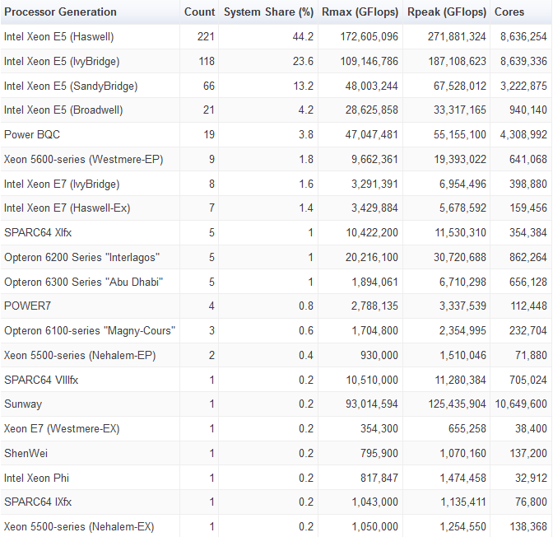Select the Intel Xeon E7 (IvyBridge) row name
This screenshot has height=537, width=553.
pyautogui.click(x=62, y=184)
